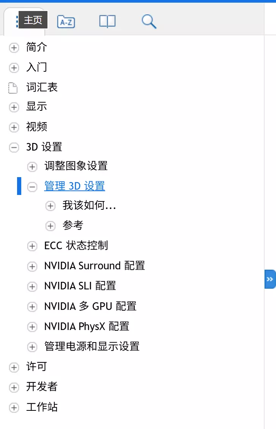276x429 pixels.
Task: Collapse the 3D 设置 section
Action: [14, 148]
